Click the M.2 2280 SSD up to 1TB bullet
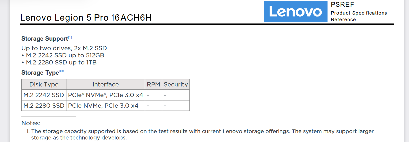This screenshot has width=409, height=142. 59,63
